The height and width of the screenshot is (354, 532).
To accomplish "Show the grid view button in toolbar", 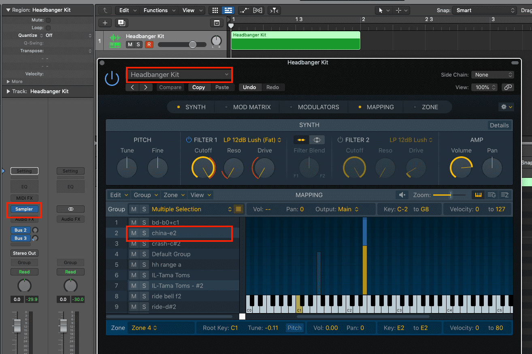I will [215, 10].
